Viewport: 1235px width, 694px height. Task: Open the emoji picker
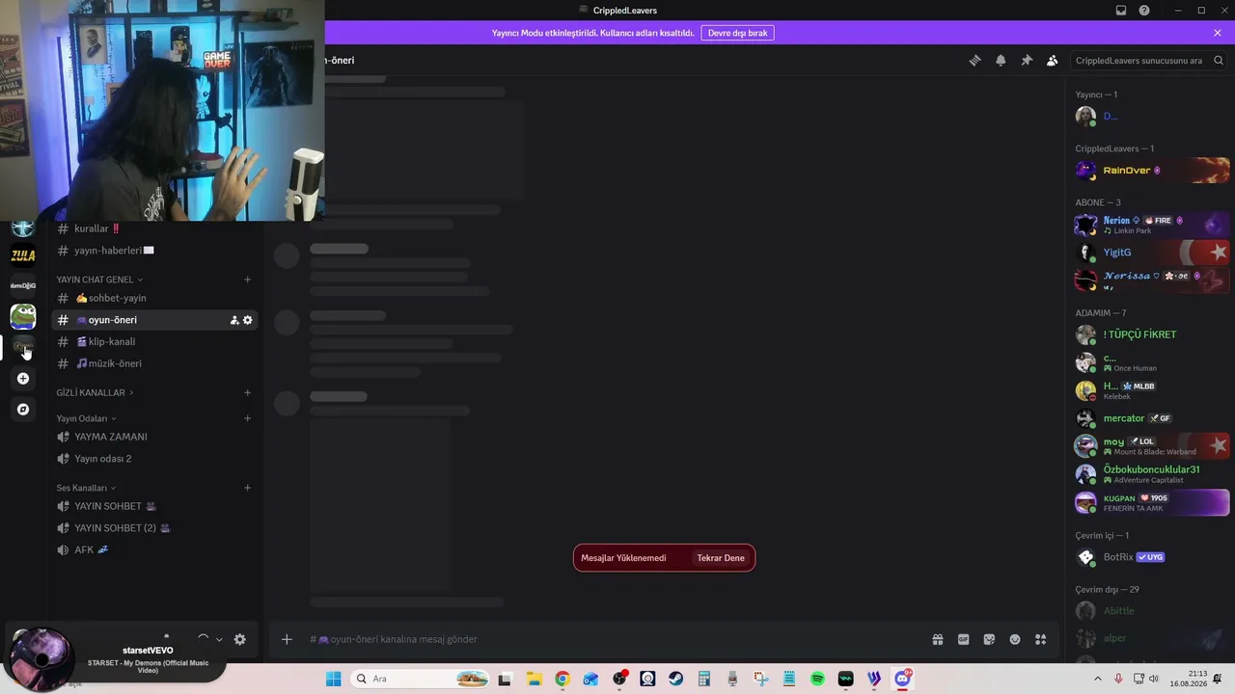(x=1015, y=639)
